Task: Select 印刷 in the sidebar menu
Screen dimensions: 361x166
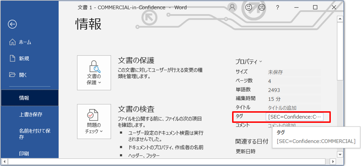Action: (24, 153)
